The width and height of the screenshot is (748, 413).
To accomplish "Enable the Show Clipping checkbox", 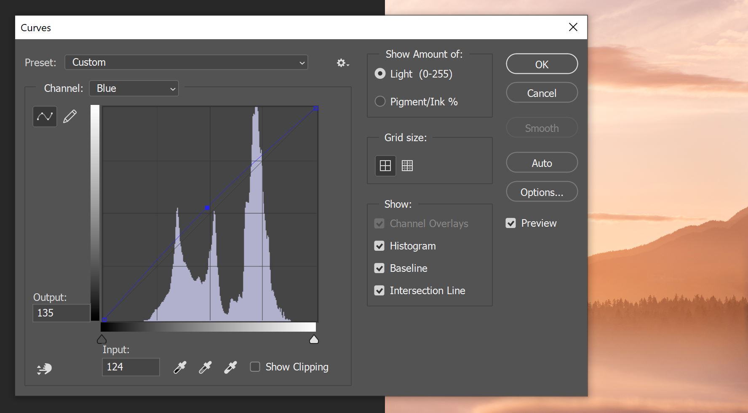I will click(255, 367).
